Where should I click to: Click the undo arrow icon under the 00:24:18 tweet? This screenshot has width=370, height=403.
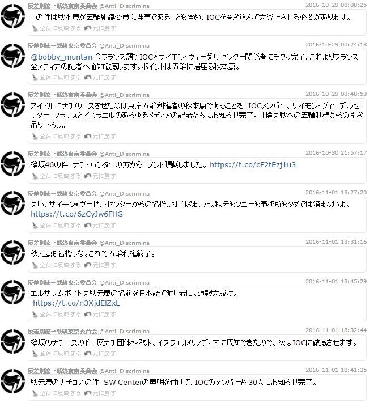coord(88,77)
